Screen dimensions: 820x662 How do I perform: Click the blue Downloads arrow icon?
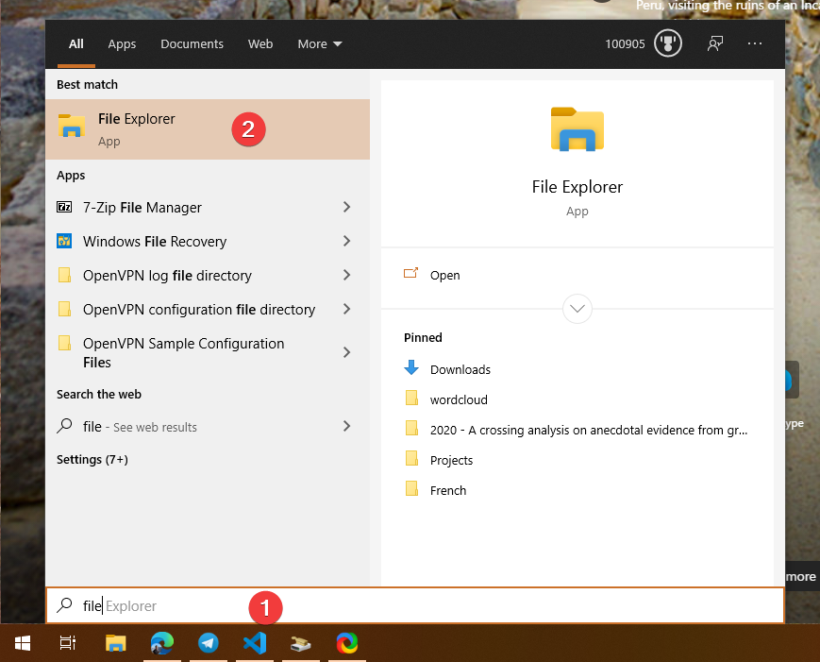pyautogui.click(x=411, y=367)
